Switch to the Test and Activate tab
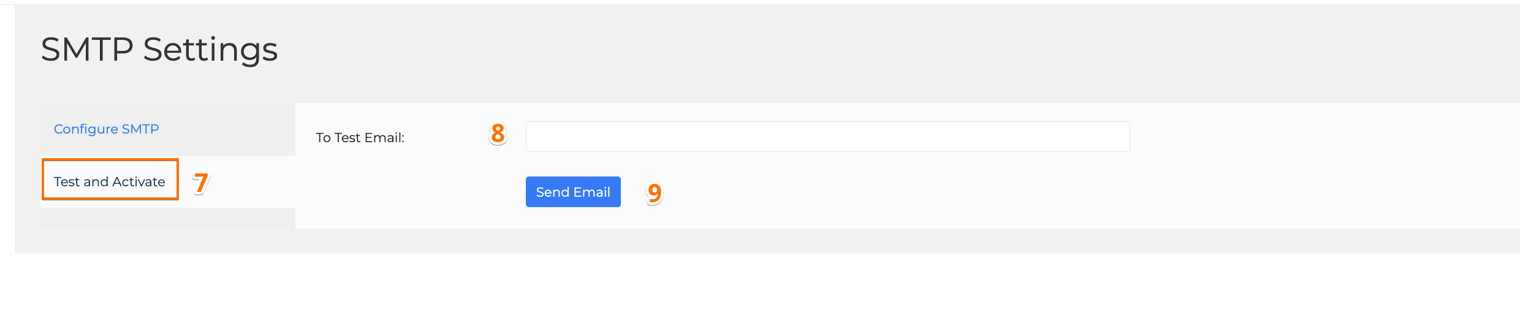This screenshot has width=1520, height=315. pyautogui.click(x=110, y=181)
